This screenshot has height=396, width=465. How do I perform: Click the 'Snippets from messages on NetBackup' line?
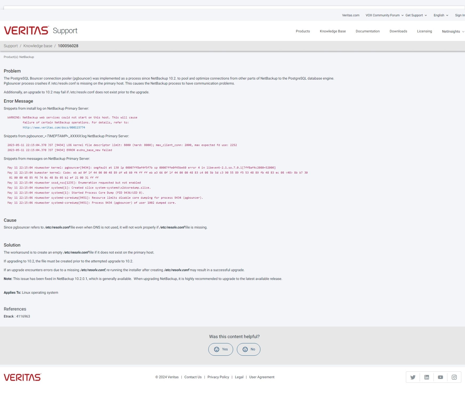tap(47, 159)
